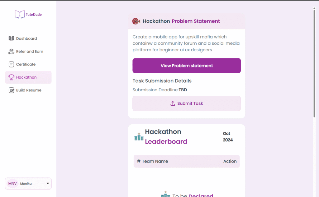Select the Hackathon trophy icon
Viewport: 319px width, 197px height.
point(11,77)
